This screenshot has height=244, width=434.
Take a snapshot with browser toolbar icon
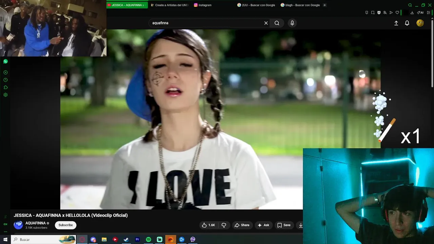[x=373, y=13]
